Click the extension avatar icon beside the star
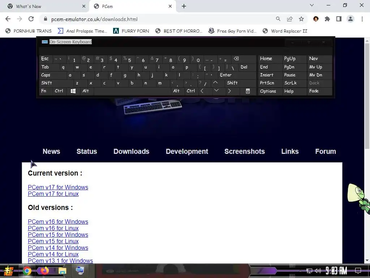This screenshot has width=370, height=278. point(316,19)
